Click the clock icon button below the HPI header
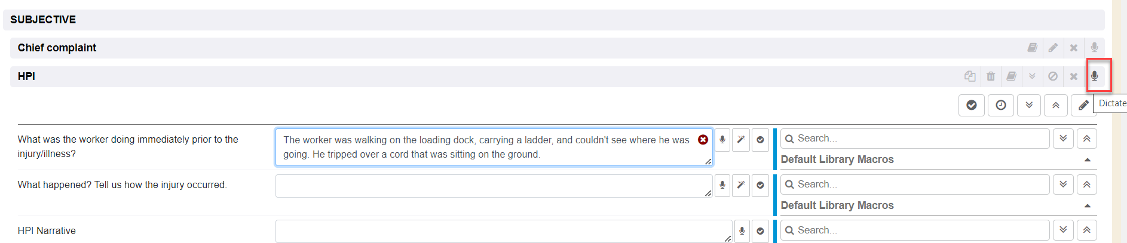Screen dimensions: 1127x243 pos(1000,105)
